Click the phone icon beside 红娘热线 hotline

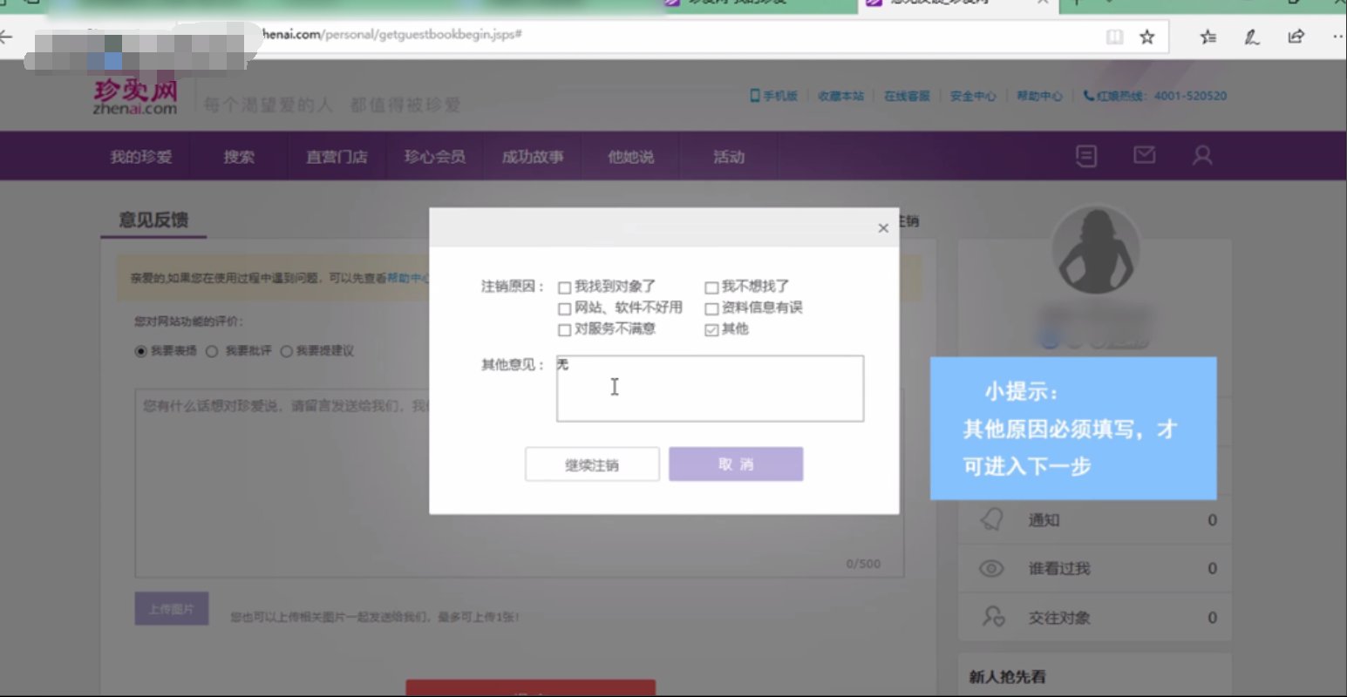point(1087,96)
